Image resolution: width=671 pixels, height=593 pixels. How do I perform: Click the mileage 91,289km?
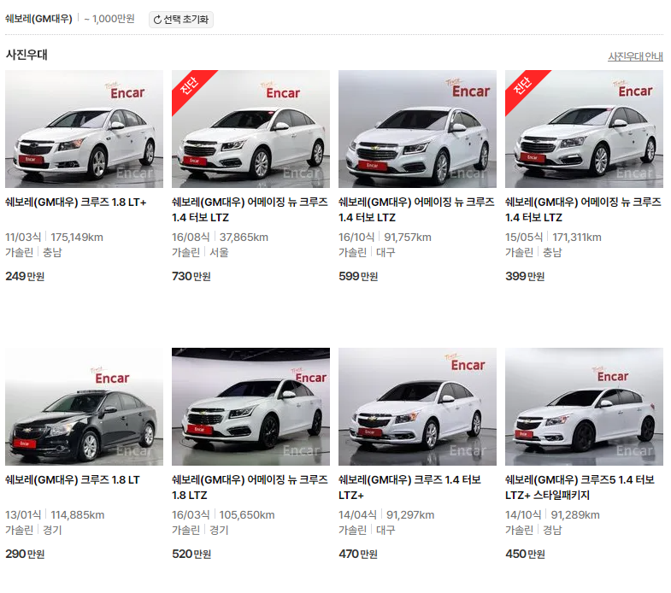click(575, 514)
